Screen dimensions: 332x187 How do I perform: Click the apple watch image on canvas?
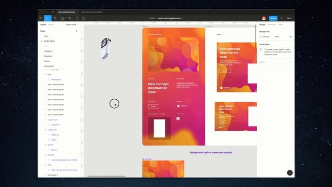(106, 48)
